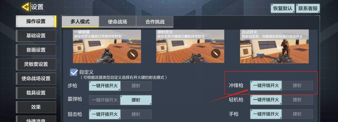Click the 恢复默认 button
The image size is (338, 122).
point(283,8)
